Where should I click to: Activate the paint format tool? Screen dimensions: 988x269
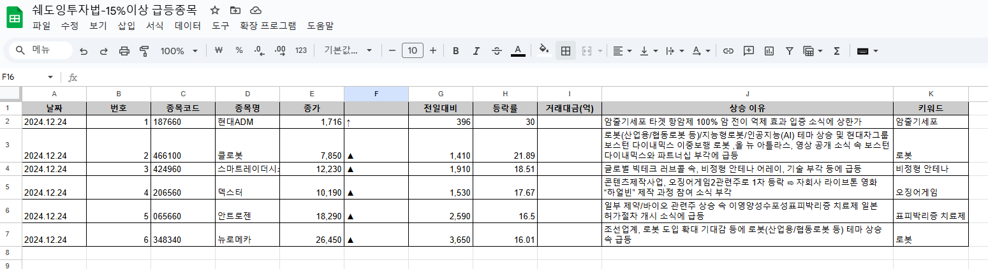144,51
